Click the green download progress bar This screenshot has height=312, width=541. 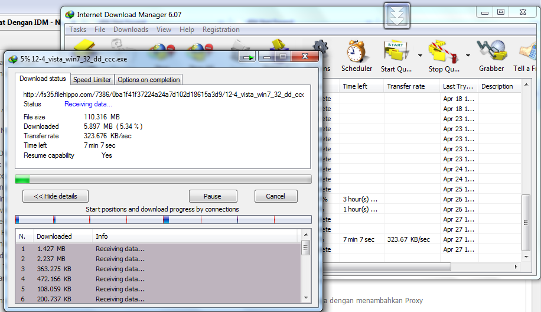(163, 179)
